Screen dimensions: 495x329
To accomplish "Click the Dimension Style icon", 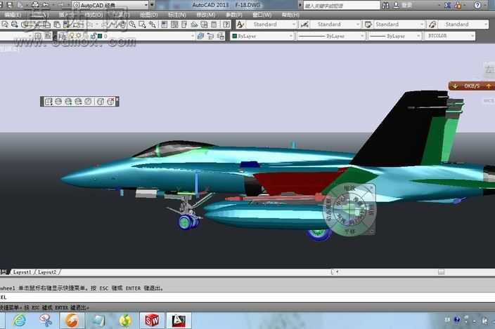I will [x=304, y=25].
